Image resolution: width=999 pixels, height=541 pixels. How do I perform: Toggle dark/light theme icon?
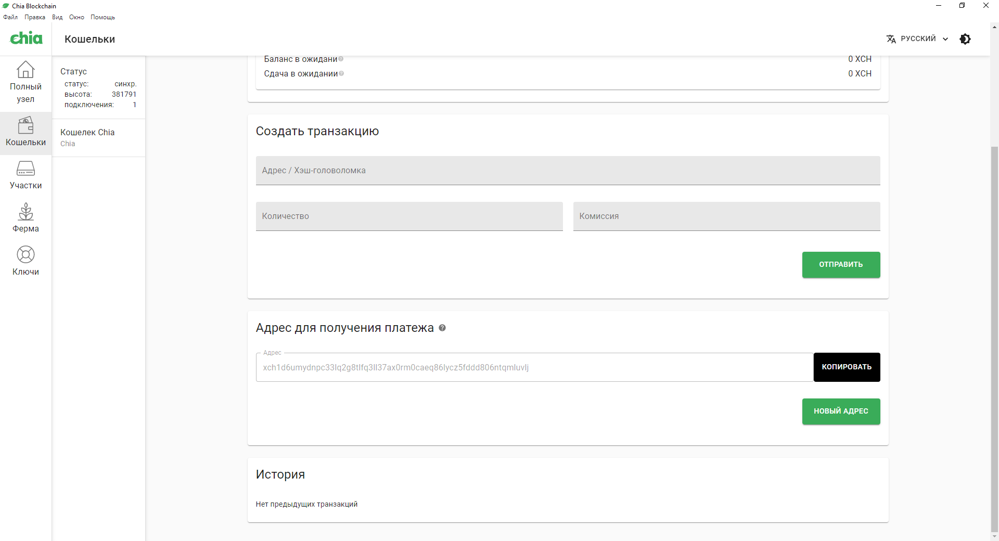click(x=965, y=39)
